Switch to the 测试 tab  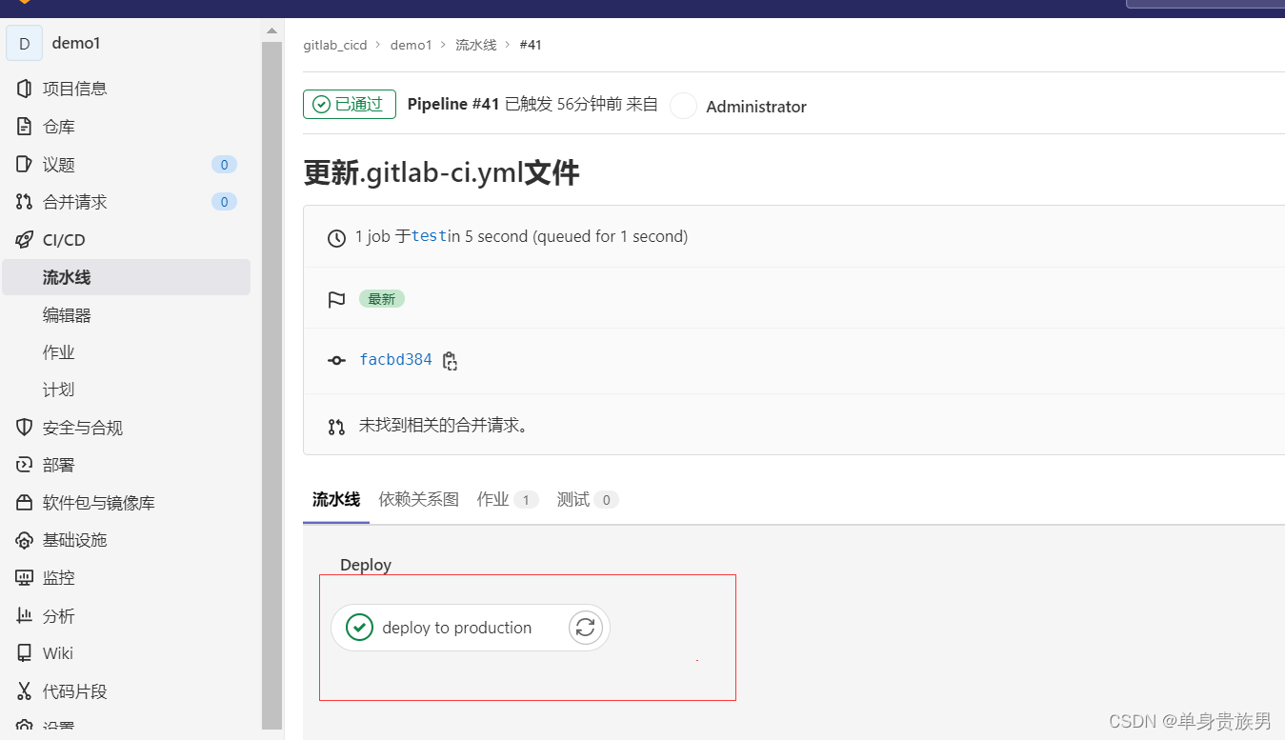click(588, 500)
